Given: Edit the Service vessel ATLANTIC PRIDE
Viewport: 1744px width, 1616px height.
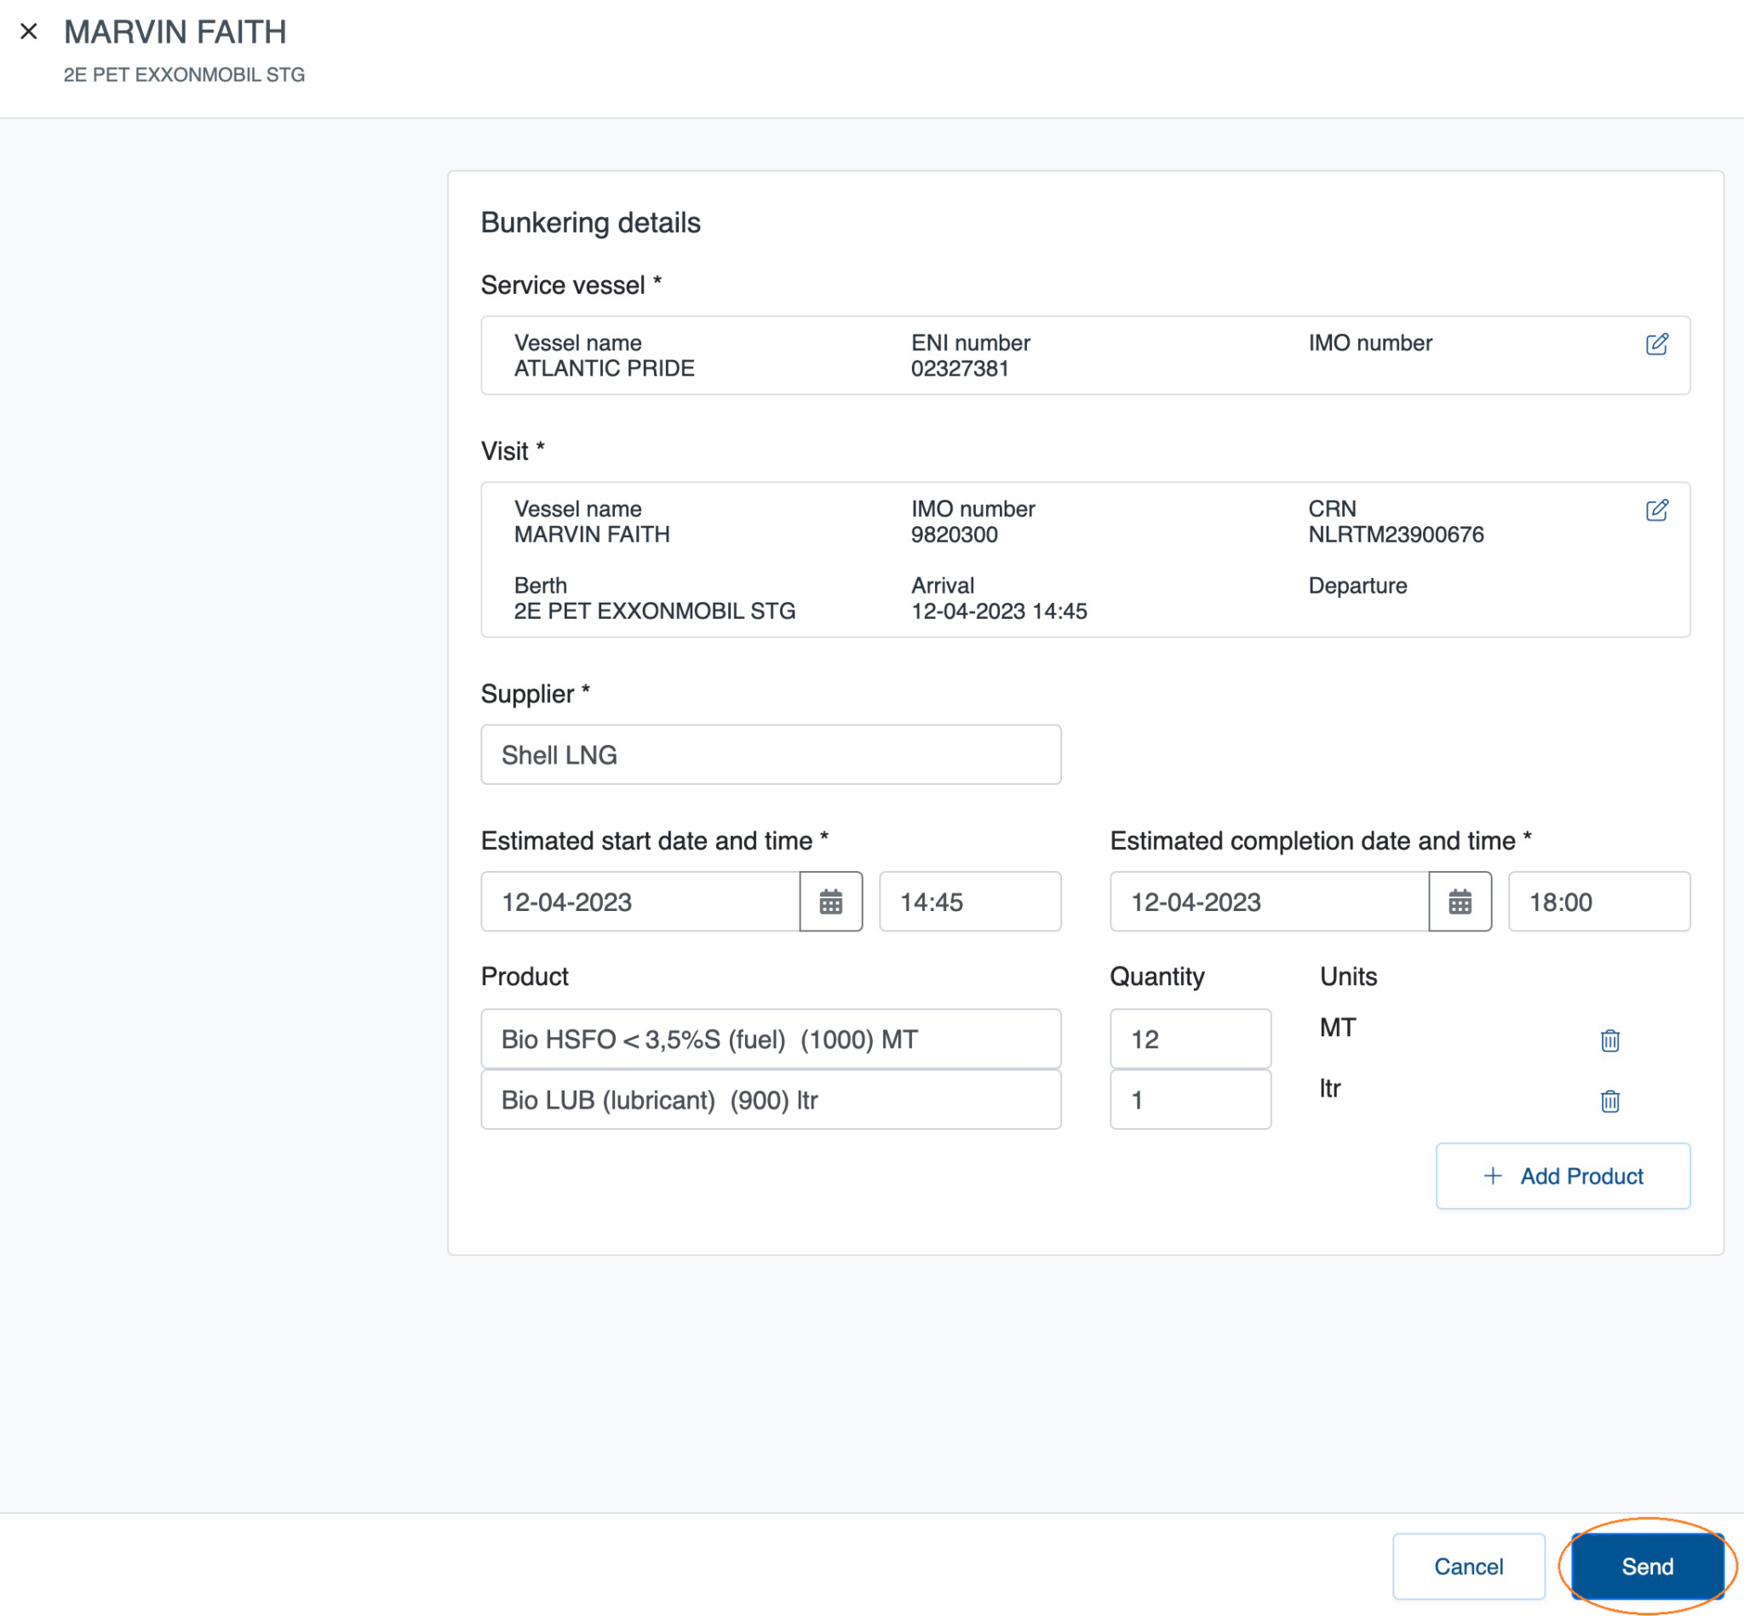Looking at the screenshot, I should pos(1655,344).
